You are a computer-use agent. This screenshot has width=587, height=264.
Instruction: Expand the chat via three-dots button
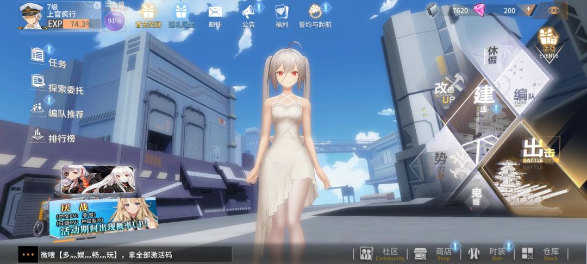(28, 255)
